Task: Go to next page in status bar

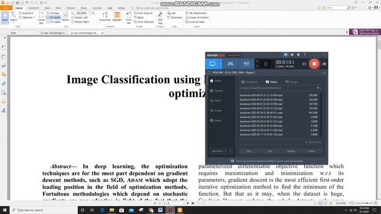Action: [x=188, y=203]
